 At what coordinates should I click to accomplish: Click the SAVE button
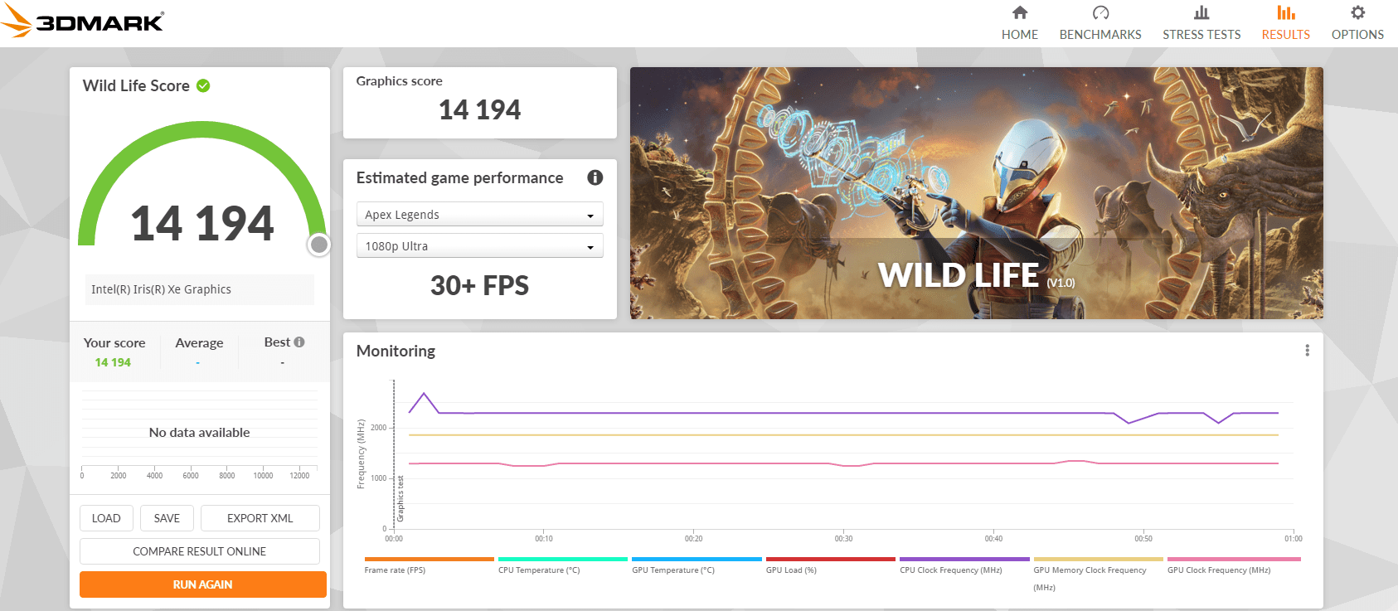point(167,518)
